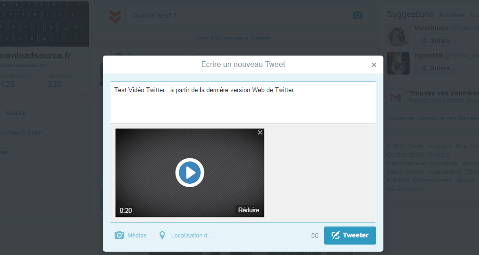The width and height of the screenshot is (479, 255).
Task: Click the Modifier link in sidebar
Action: coord(16,113)
